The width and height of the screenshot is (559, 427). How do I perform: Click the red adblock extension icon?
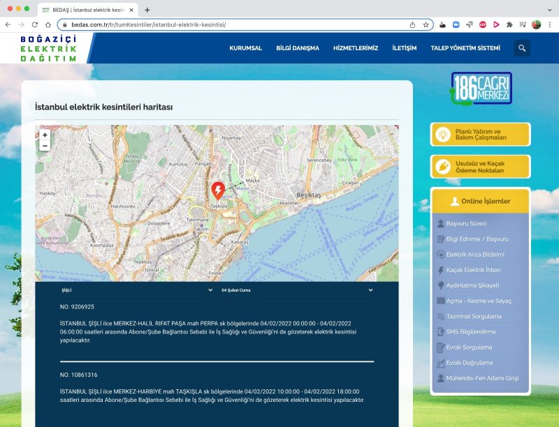pyautogui.click(x=483, y=24)
